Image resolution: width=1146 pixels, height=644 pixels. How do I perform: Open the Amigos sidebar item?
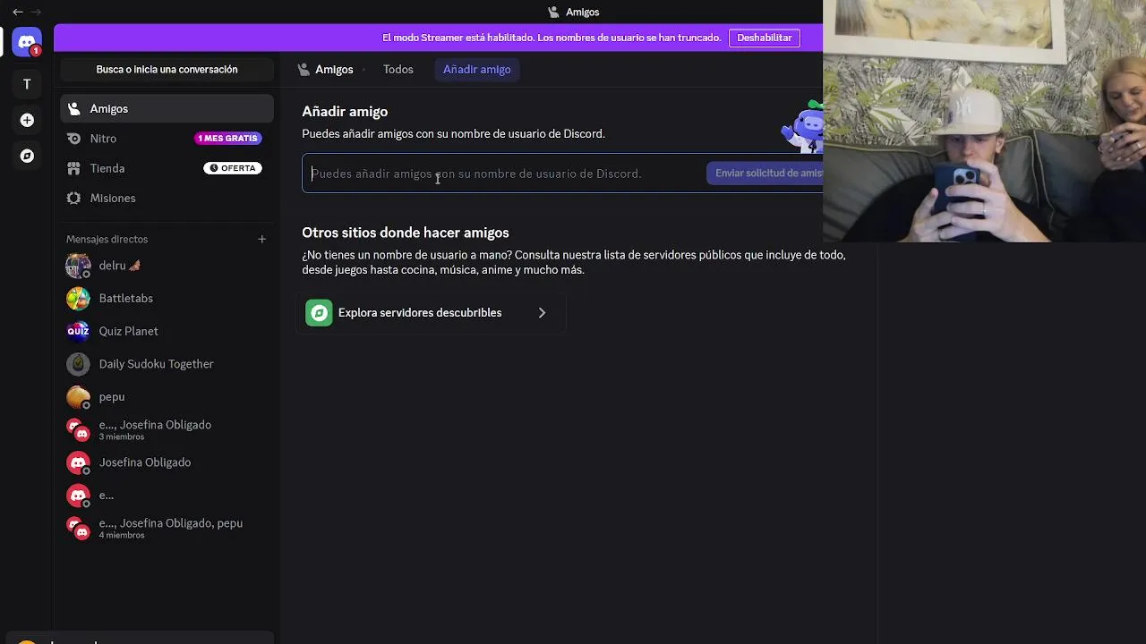(167, 108)
